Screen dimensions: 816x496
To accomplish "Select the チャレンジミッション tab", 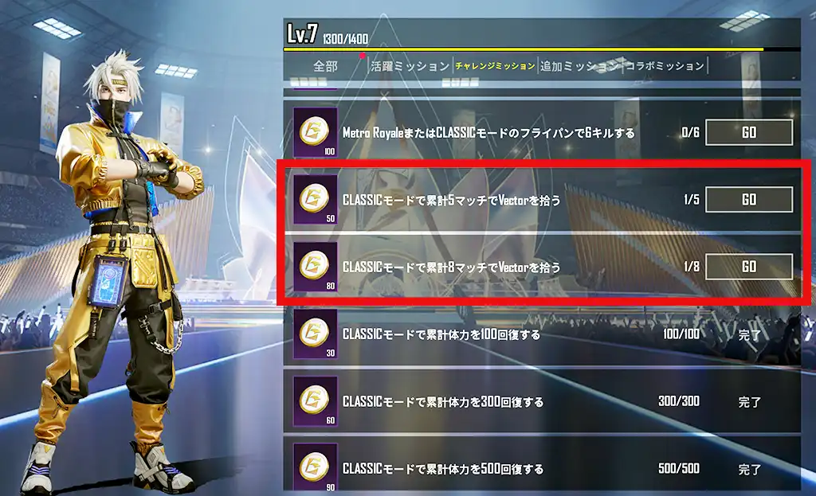I will coord(495,66).
